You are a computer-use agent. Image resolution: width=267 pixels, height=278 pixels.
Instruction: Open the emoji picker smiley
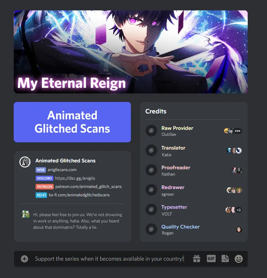pos(238,259)
